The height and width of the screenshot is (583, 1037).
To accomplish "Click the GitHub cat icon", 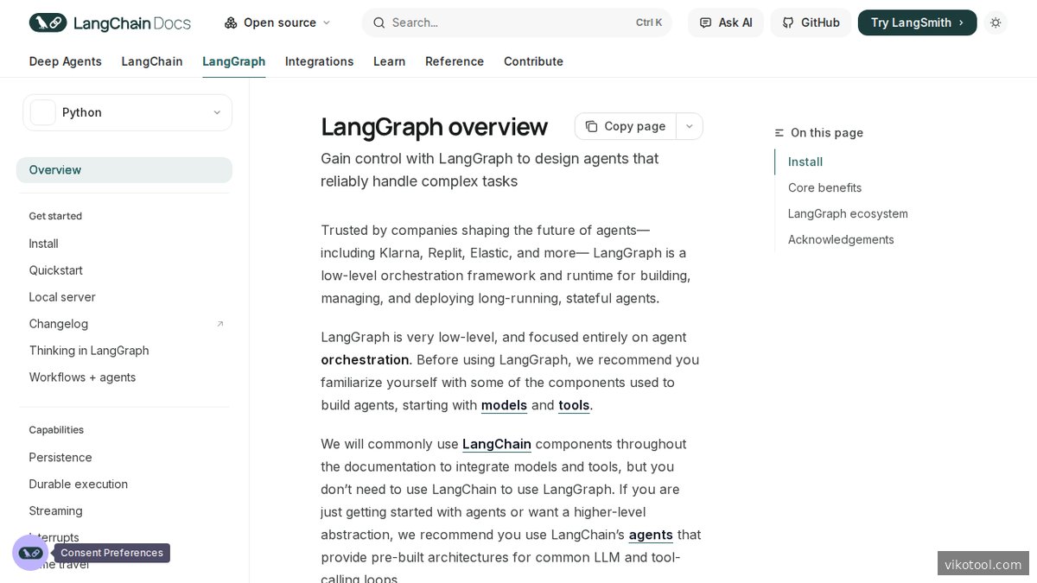I will click(787, 22).
